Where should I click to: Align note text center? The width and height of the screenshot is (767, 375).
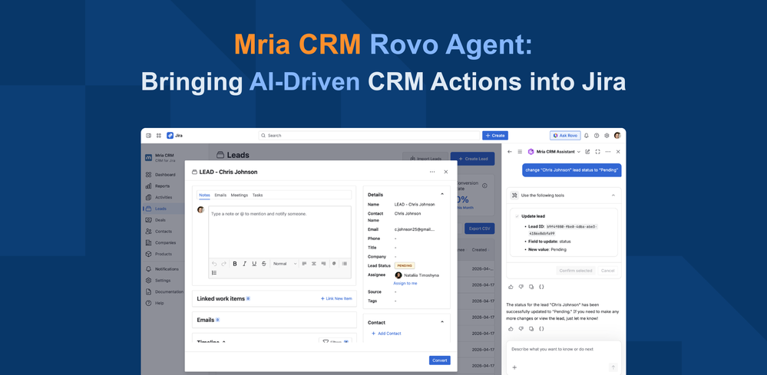tap(314, 264)
